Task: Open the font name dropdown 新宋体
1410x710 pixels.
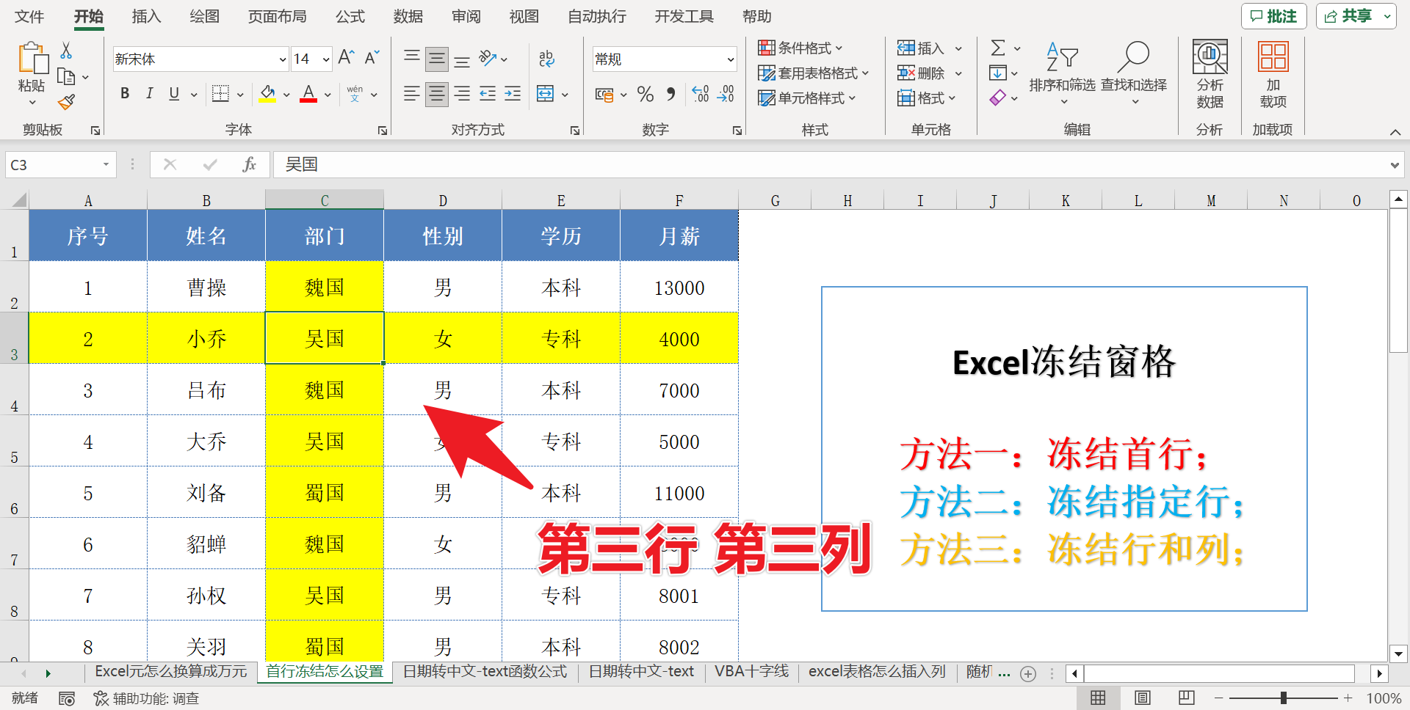Action: 283,59
